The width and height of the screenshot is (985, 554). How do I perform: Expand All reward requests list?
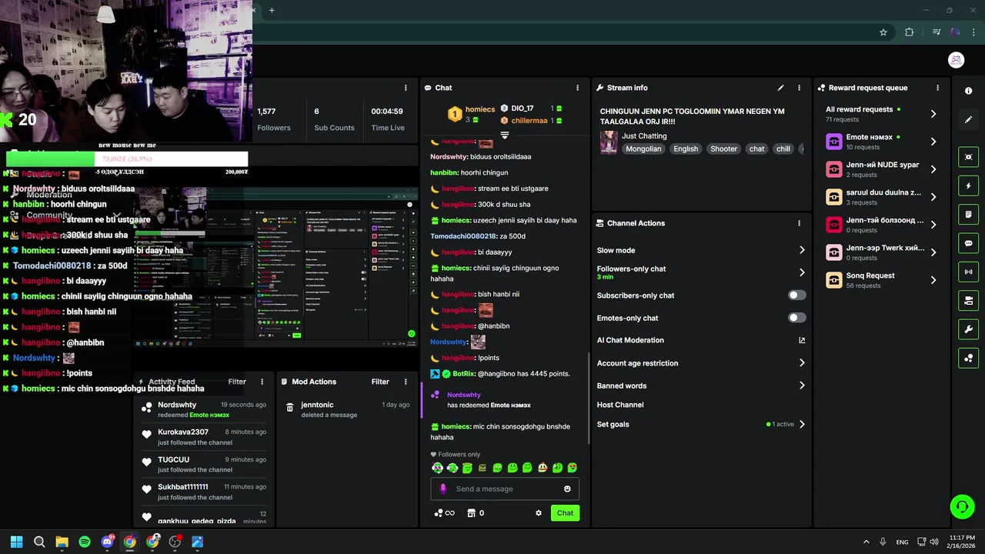[x=933, y=114]
